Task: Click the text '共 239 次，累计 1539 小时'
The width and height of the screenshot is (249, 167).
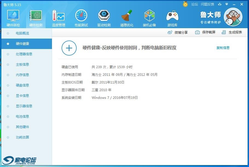Action: click(x=112, y=67)
